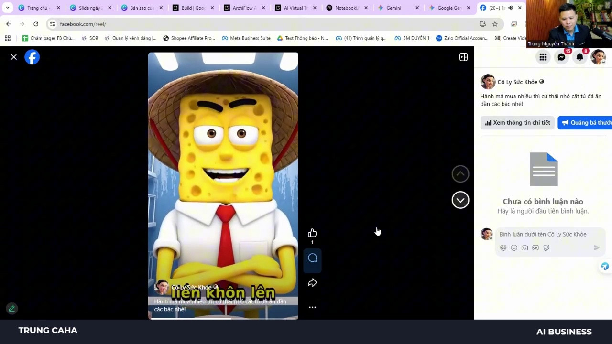Like the reel with the thumbs-up icon
The image size is (612, 344).
(x=312, y=233)
